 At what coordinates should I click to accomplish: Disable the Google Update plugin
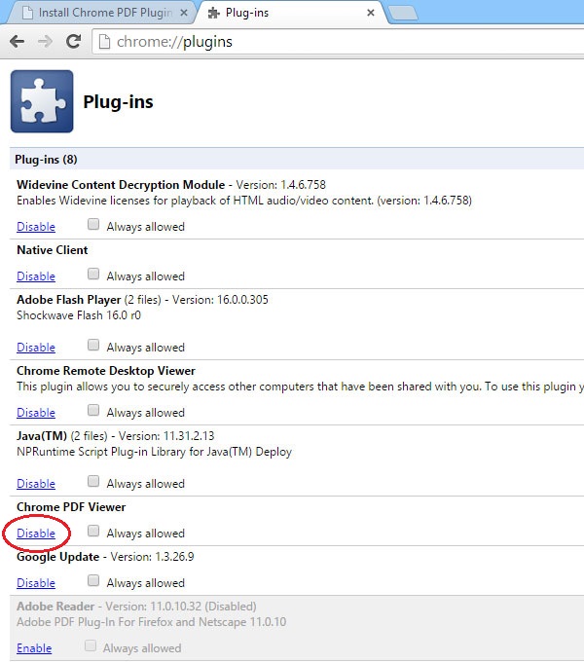click(x=36, y=583)
